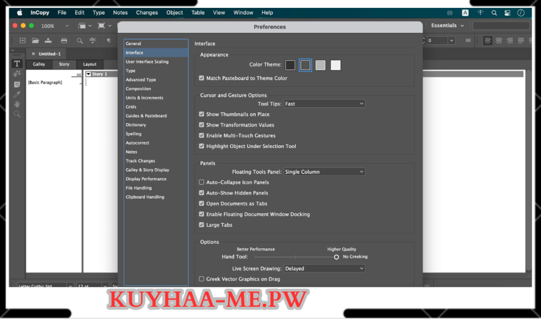541x319 pixels.
Task: Click the Wi-Fi status icon in menu bar
Action: tap(480, 13)
